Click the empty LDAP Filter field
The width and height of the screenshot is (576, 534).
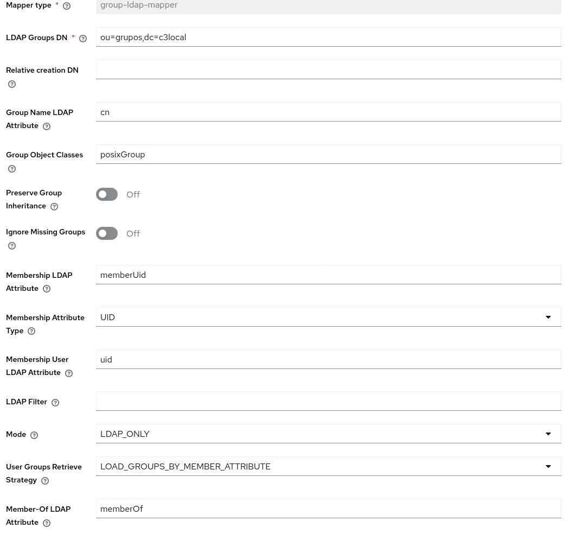(x=328, y=401)
